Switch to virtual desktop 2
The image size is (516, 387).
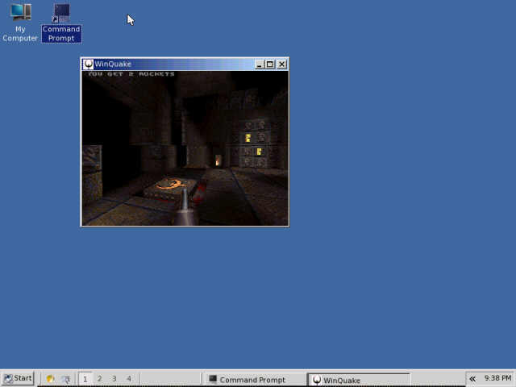(100, 378)
